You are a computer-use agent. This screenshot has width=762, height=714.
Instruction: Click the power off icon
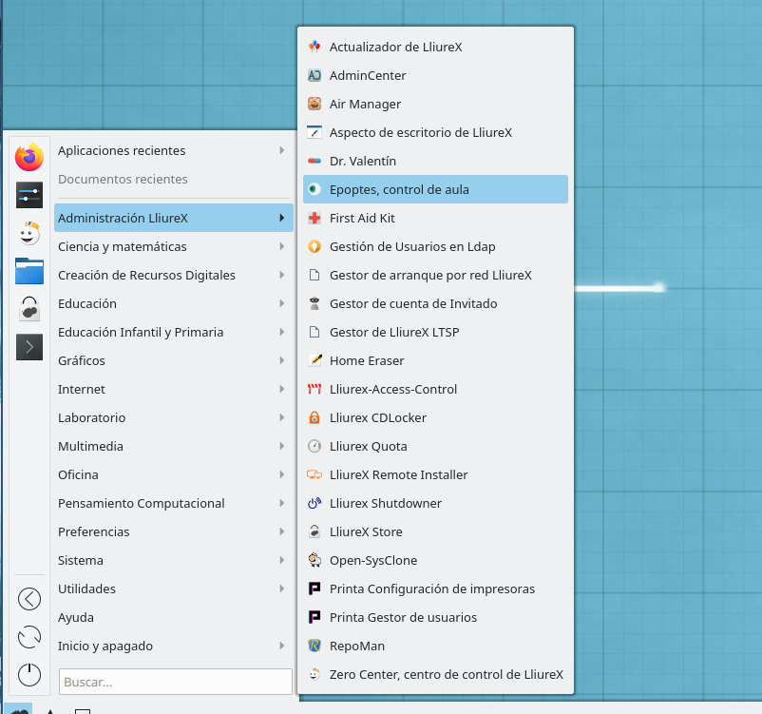29,674
